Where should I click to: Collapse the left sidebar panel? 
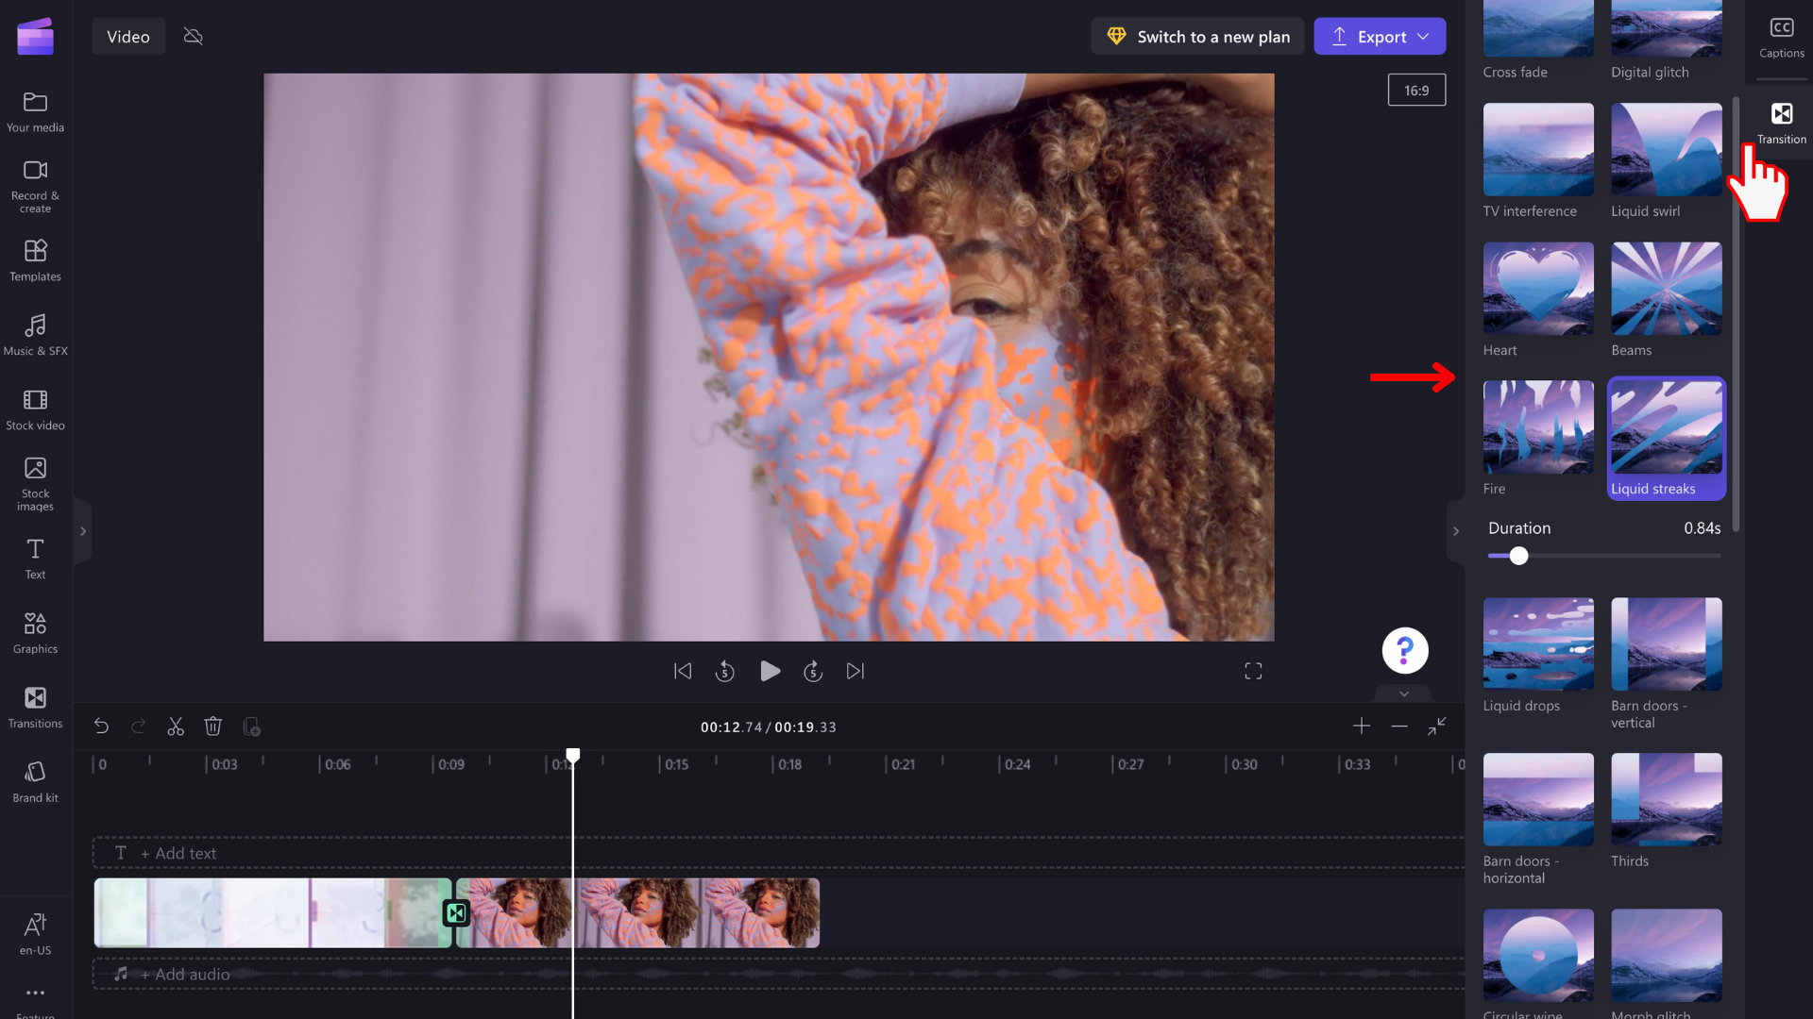[81, 531]
